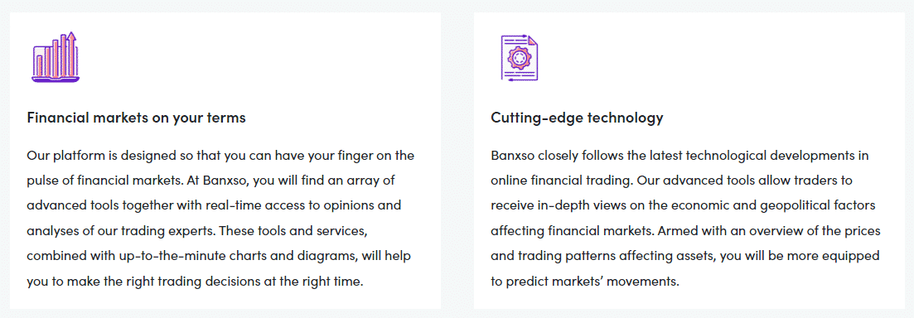Click the gear document technology icon

[520, 57]
